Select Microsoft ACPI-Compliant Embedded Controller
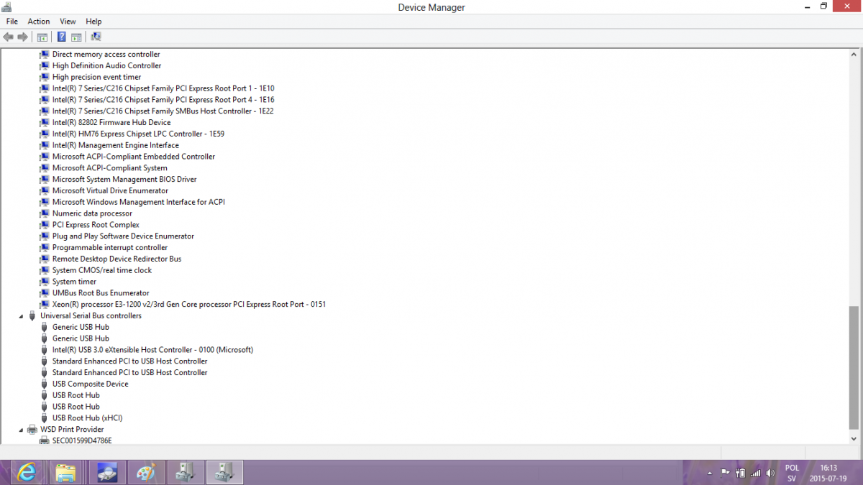863x485 pixels. tap(134, 157)
